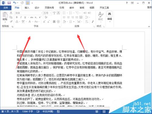Show paragraph marks icon
Screen dimensions: 152x114
pos(93,22)
